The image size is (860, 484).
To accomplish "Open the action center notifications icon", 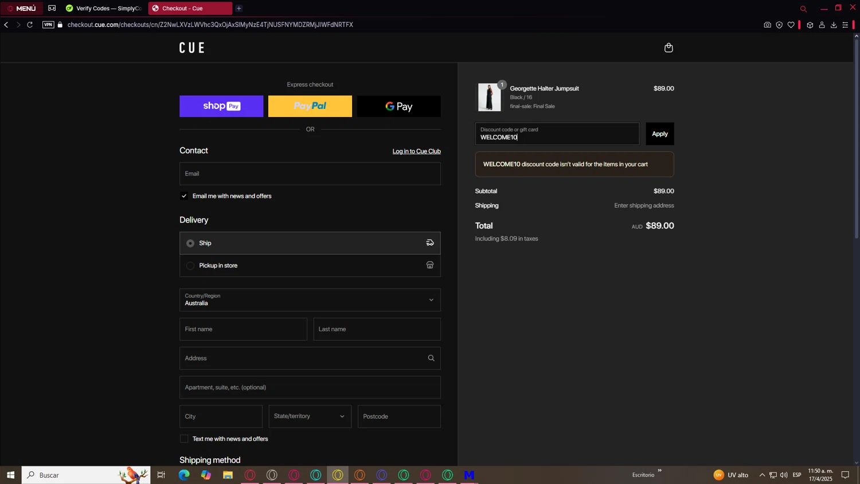I will point(845,475).
